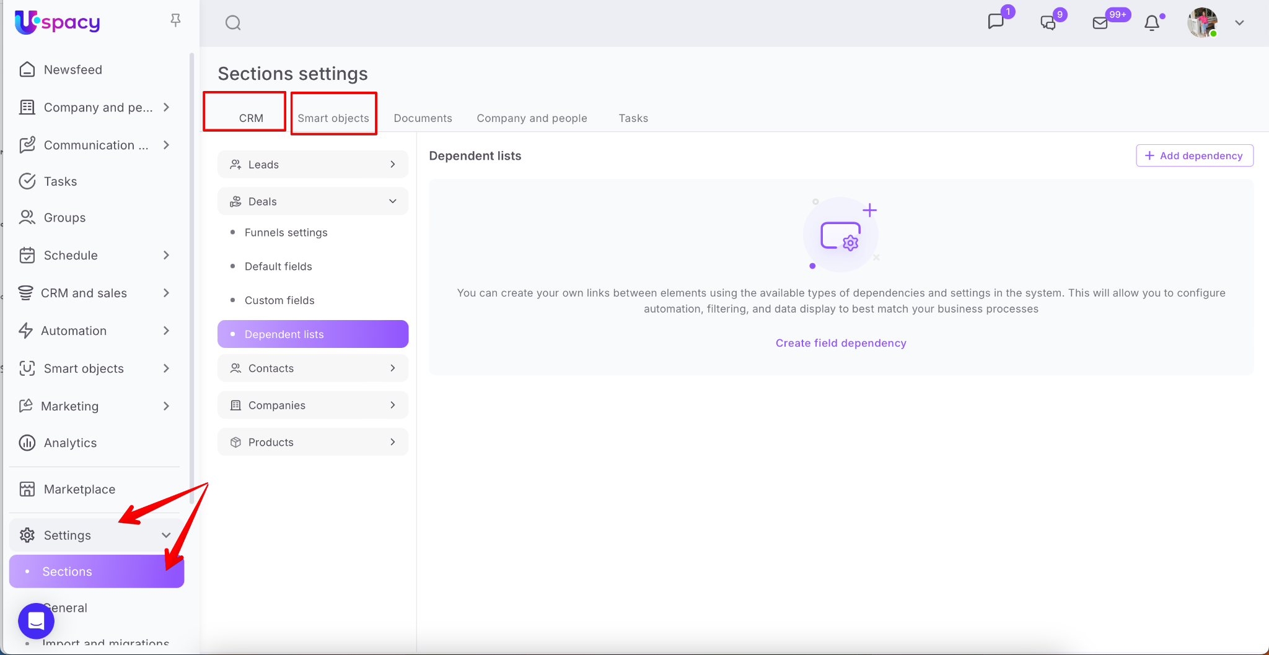Screen dimensions: 1269x655
Task: Open the group conversations icon with badge 9
Action: point(1048,23)
